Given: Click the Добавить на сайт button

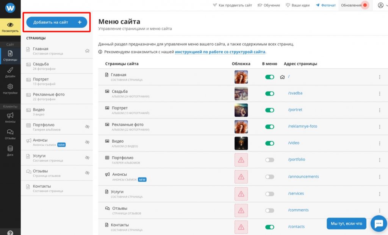Looking at the screenshot, I should (57, 22).
